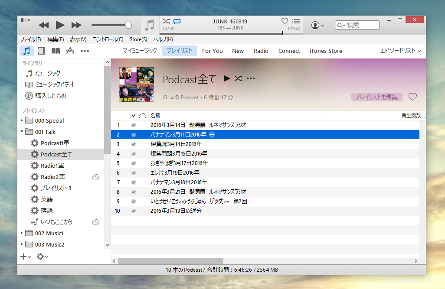This screenshot has height=289, width=445.
Task: Expand the 003 Music2 folder
Action: (x=22, y=244)
